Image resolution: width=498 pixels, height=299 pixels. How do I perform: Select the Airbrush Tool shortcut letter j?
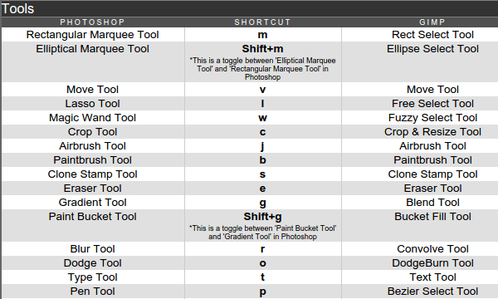click(262, 146)
